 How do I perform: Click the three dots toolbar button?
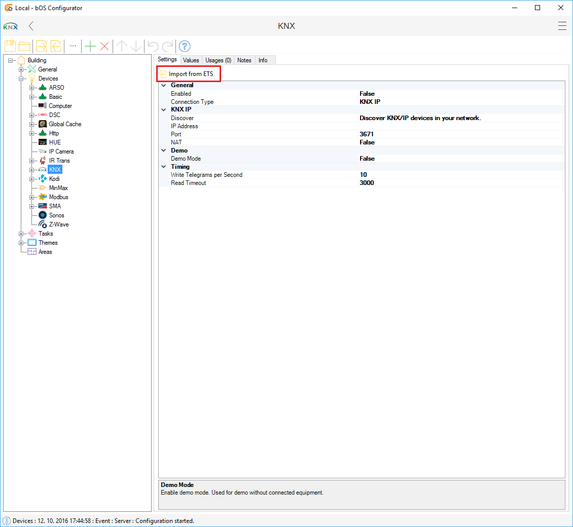[x=73, y=46]
